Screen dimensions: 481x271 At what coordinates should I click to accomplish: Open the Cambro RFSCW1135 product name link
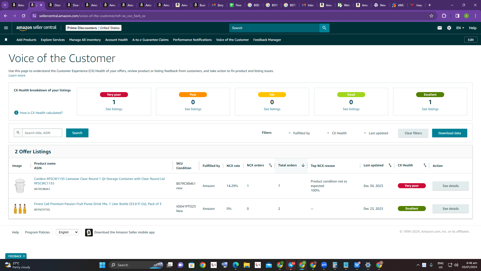pyautogui.click(x=99, y=181)
